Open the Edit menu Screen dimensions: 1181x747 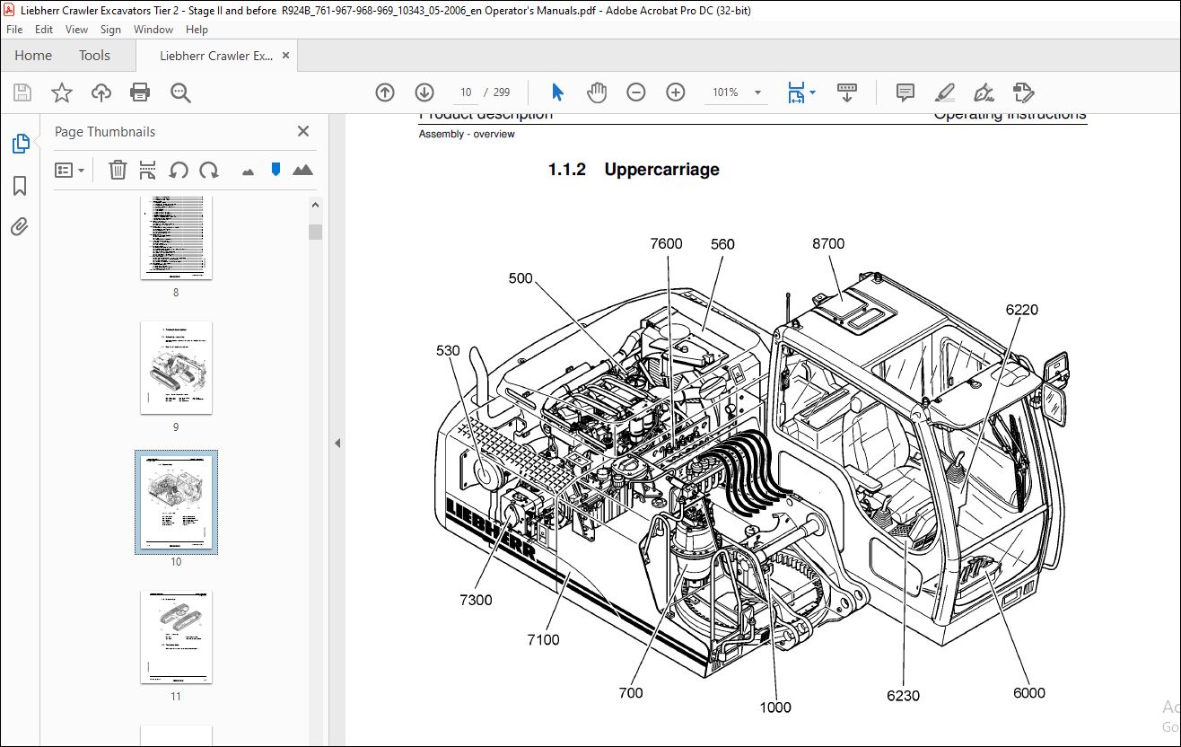point(43,30)
